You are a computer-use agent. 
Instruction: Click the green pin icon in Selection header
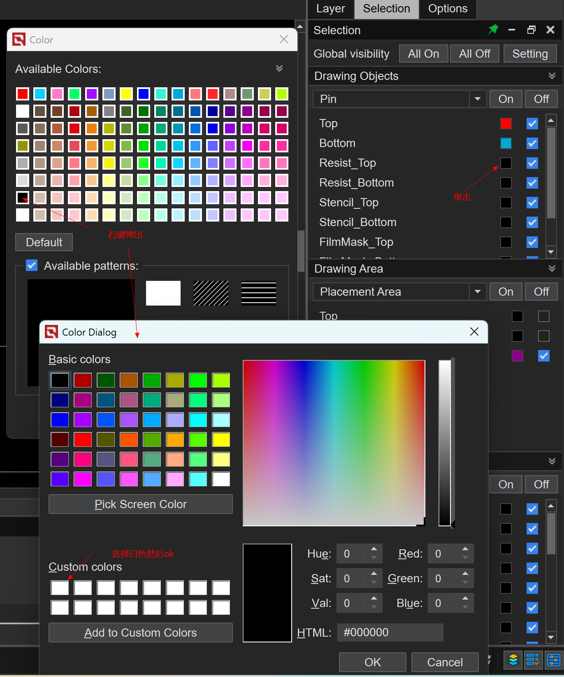(493, 30)
